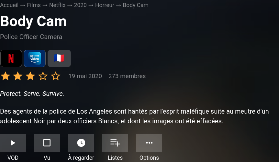
Task: Rate the film three stars
Action: tap(30, 76)
